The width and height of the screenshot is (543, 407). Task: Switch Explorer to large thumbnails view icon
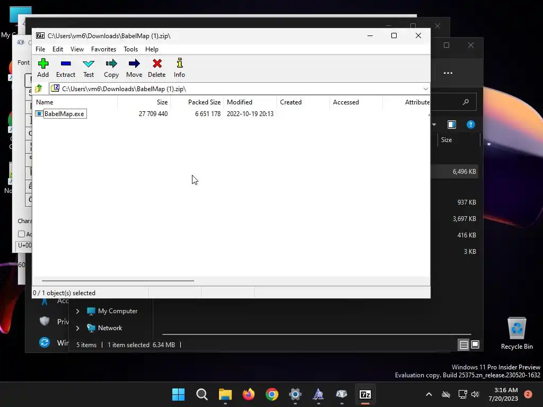(475, 344)
